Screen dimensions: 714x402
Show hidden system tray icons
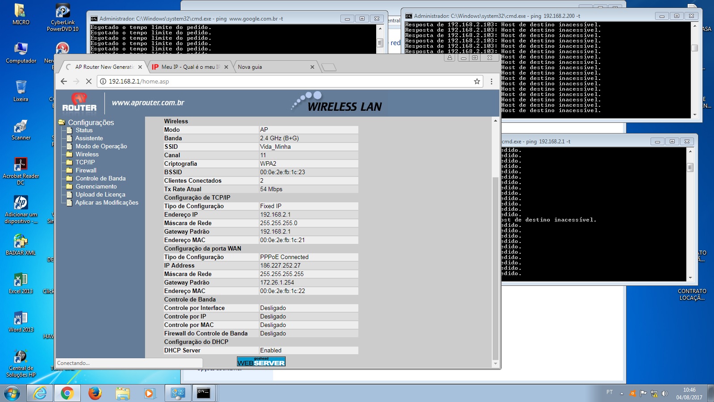[622, 394]
